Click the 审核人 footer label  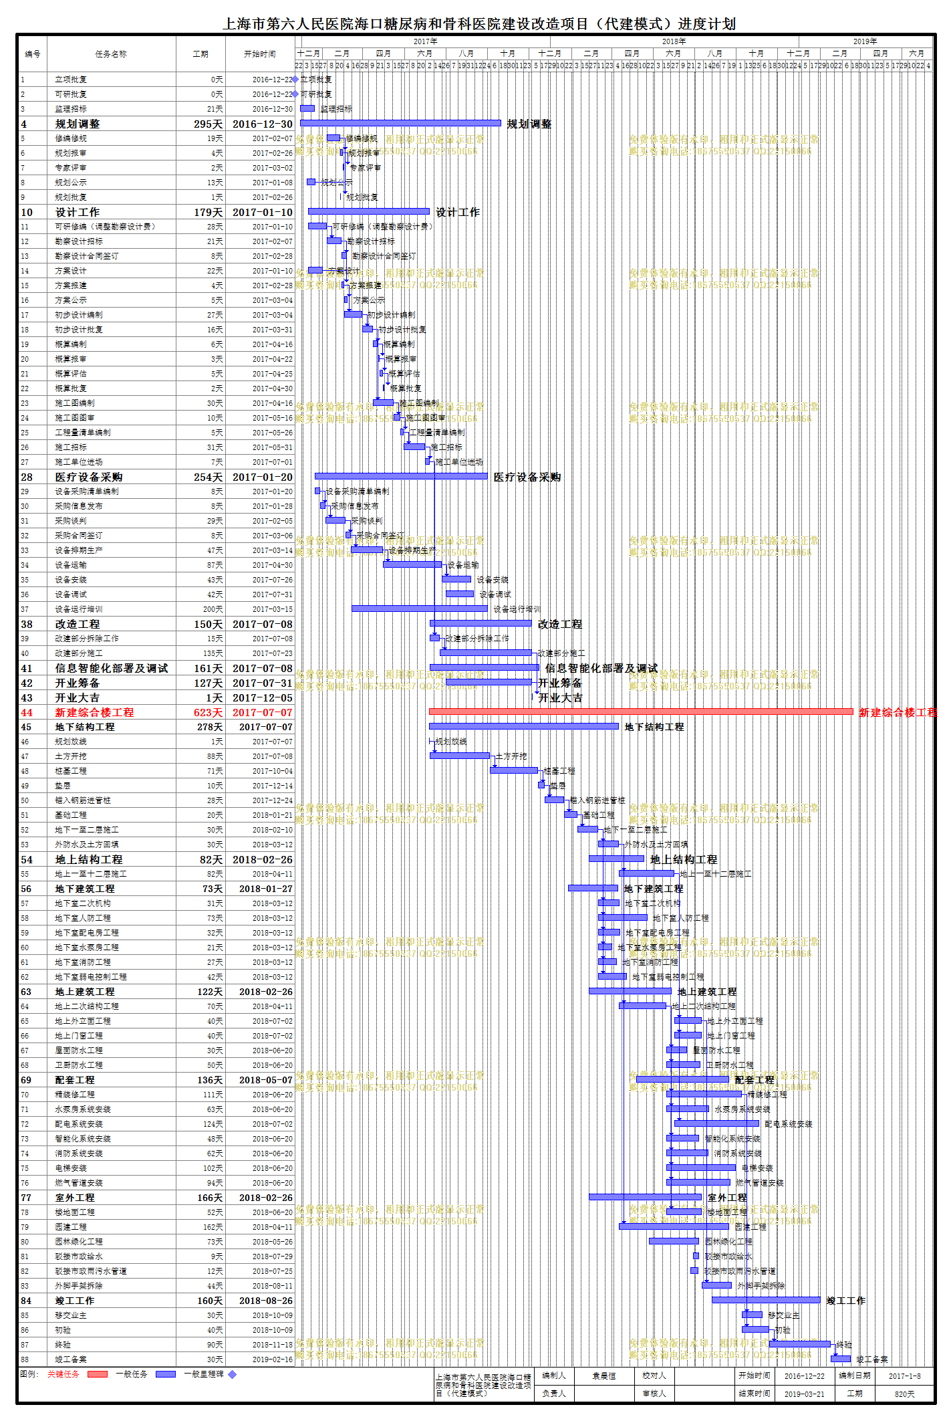(x=654, y=1394)
